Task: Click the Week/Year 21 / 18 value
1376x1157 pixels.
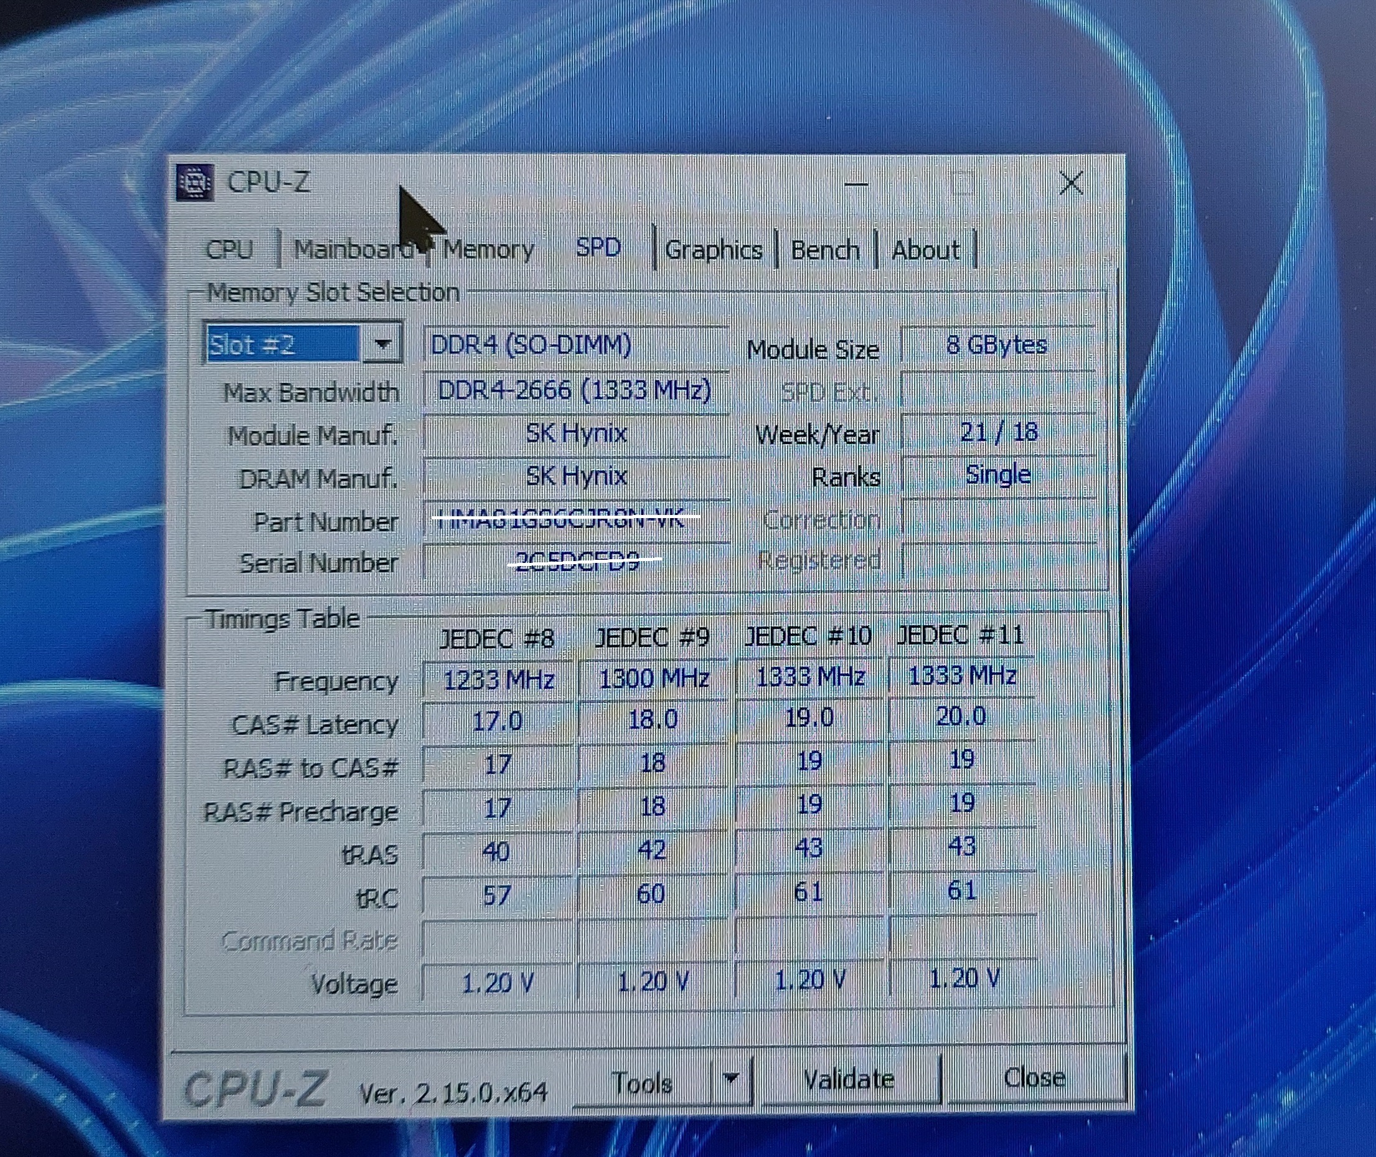Action: click(x=997, y=432)
